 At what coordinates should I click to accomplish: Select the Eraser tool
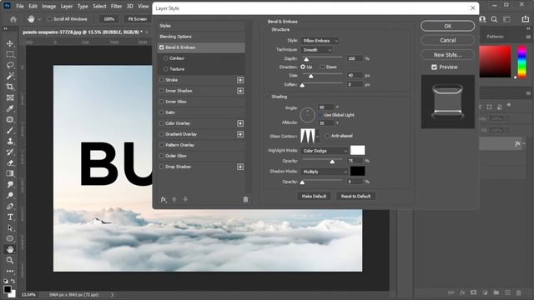[x=10, y=162]
